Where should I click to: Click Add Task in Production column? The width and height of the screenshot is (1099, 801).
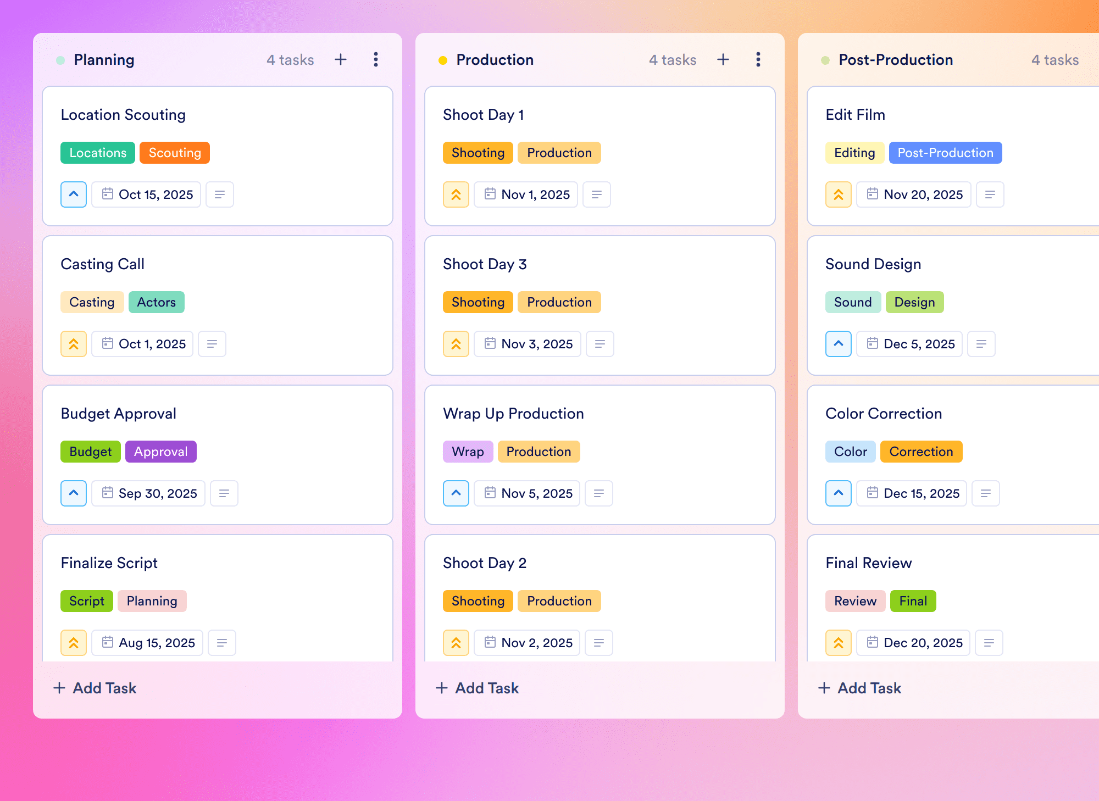tap(477, 688)
